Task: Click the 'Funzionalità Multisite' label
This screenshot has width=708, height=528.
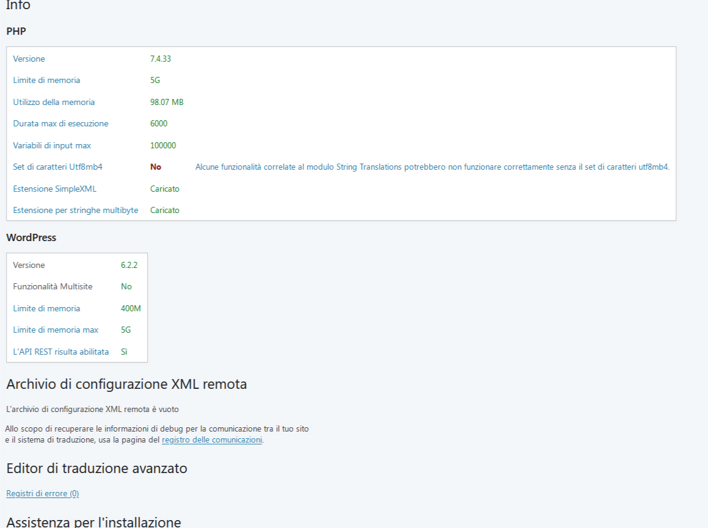Action: [53, 286]
